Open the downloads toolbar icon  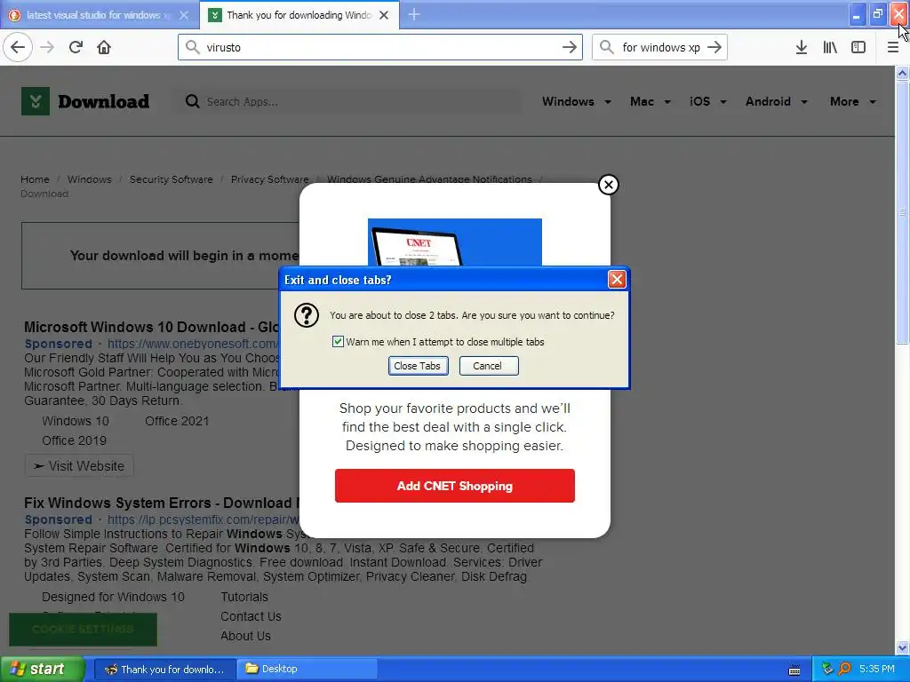(x=802, y=47)
